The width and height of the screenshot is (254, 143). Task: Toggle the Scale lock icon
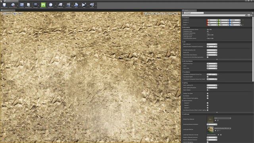coord(242,25)
